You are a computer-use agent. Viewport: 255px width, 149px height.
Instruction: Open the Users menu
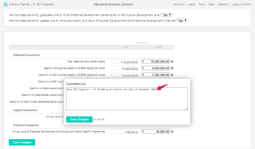tap(191, 4)
